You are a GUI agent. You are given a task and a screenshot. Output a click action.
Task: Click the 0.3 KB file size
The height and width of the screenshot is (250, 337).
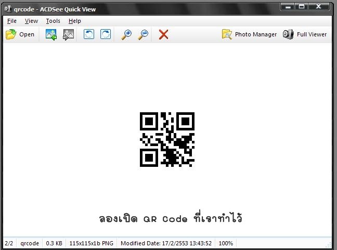click(54, 243)
